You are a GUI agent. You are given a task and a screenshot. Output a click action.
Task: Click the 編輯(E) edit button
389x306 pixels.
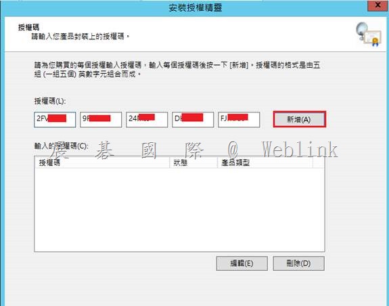click(x=242, y=263)
